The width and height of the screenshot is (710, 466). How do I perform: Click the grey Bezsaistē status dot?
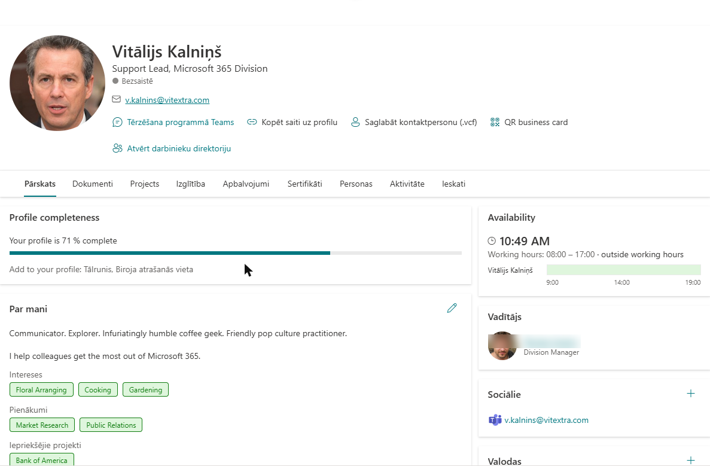point(115,81)
